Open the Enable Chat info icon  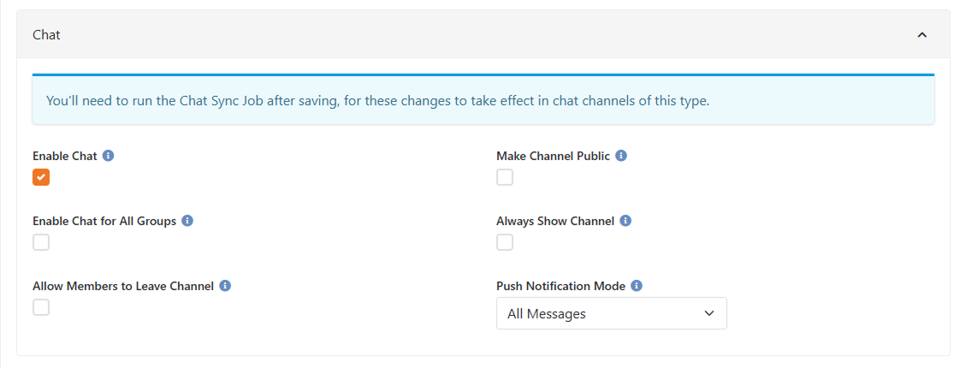click(109, 156)
